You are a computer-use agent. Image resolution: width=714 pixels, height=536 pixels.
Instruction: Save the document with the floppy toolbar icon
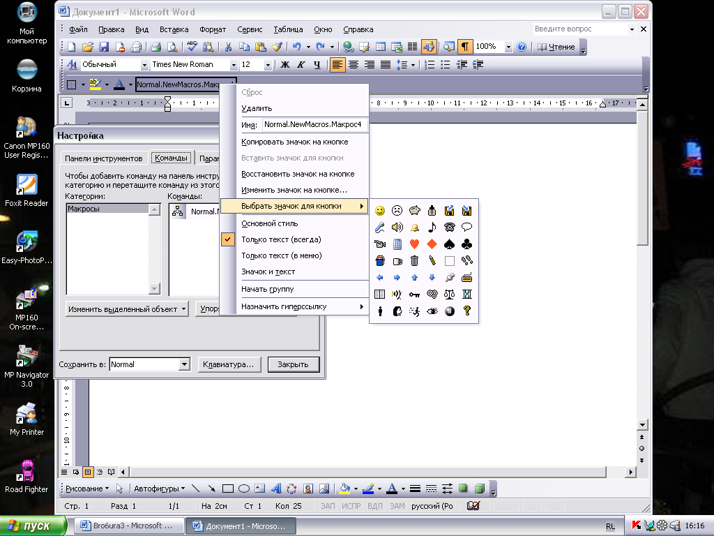[104, 47]
